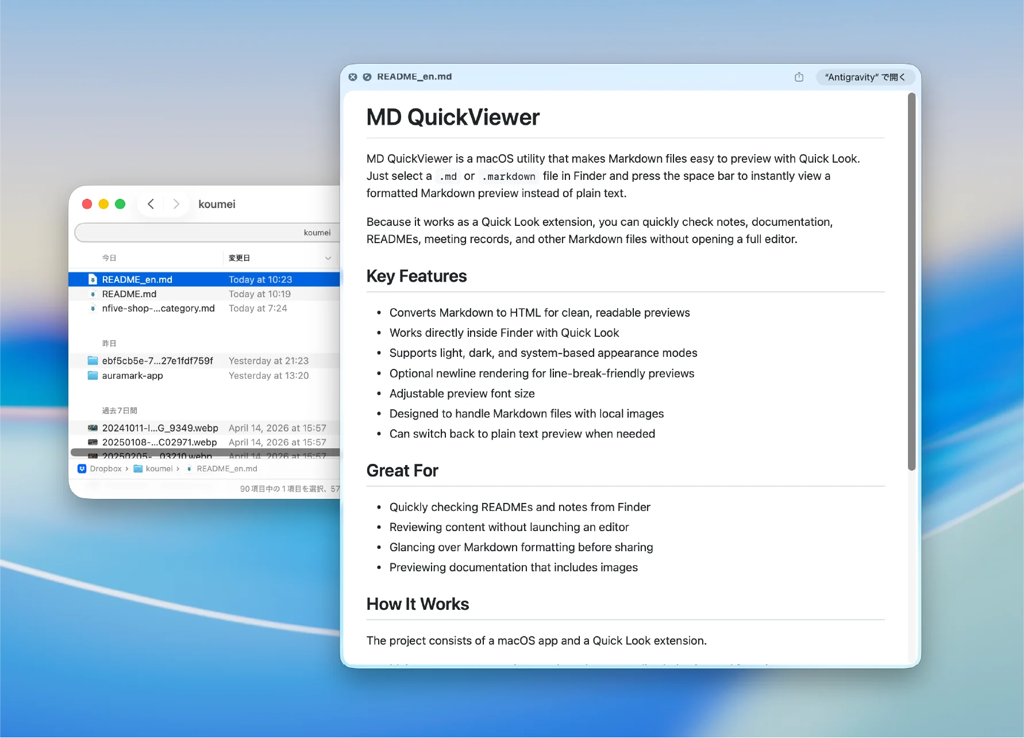The height and width of the screenshot is (738, 1024).
Task: Click the "Key Features" heading
Action: (x=417, y=276)
